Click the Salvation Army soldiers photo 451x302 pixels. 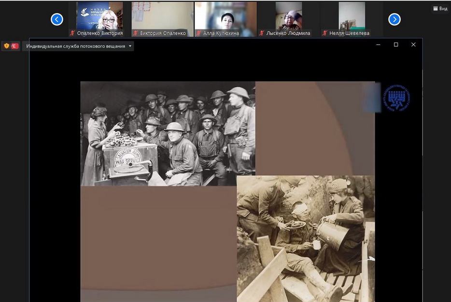coord(168,133)
